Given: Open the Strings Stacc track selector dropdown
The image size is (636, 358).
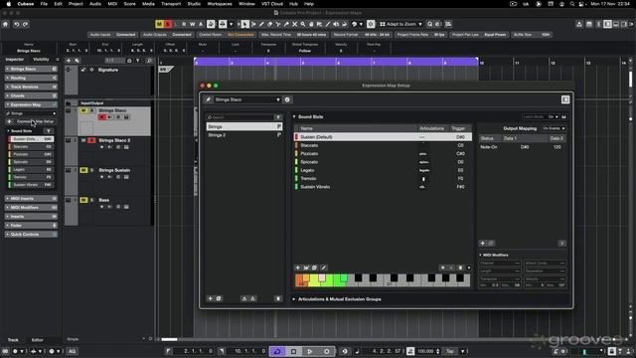Looking at the screenshot, I should coord(278,99).
